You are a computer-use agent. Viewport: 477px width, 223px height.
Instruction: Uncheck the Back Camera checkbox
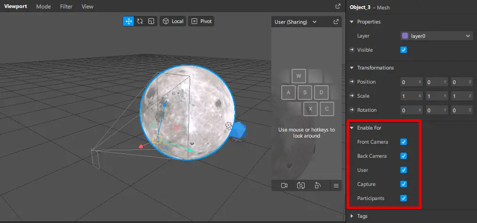coord(404,156)
